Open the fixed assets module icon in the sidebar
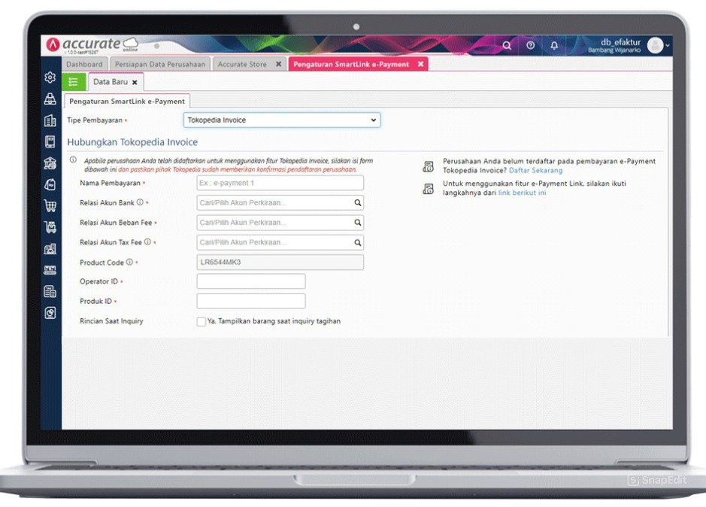The height and width of the screenshot is (507, 706). pos(50,248)
